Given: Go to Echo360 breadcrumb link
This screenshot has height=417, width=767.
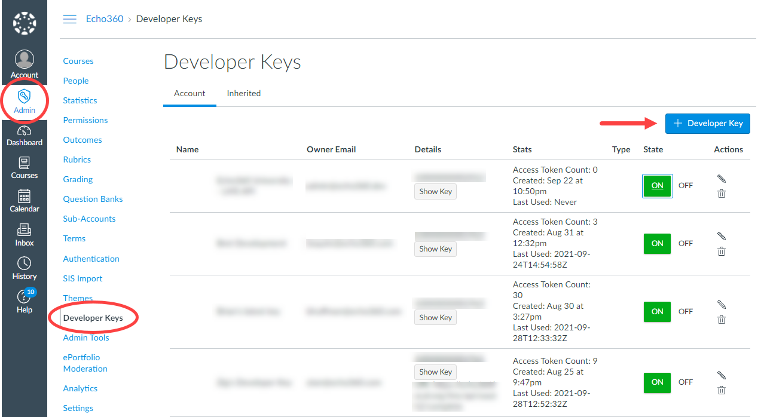Looking at the screenshot, I should click(x=105, y=19).
